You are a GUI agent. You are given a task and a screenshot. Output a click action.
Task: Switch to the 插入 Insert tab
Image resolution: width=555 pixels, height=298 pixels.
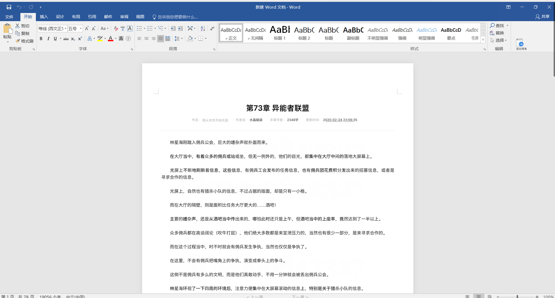click(x=44, y=17)
